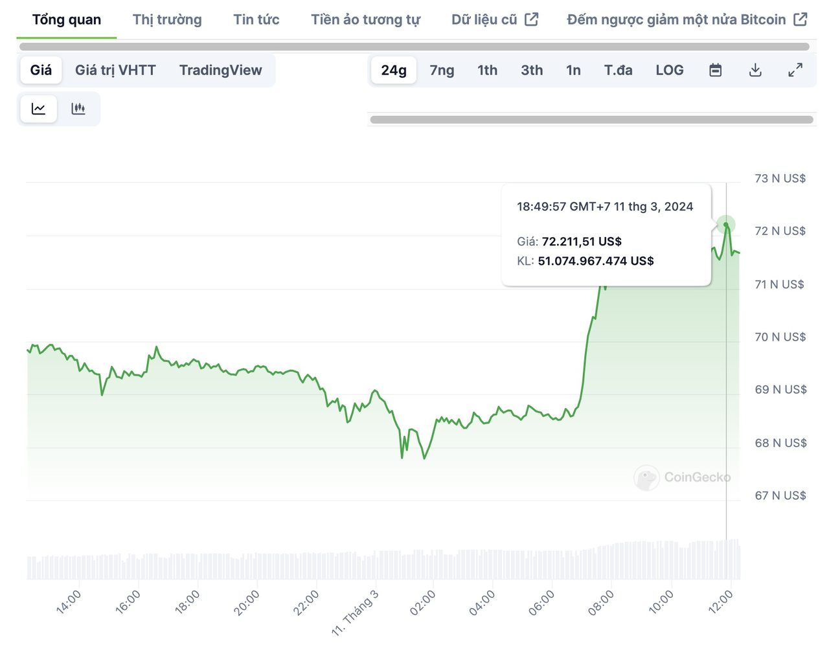The width and height of the screenshot is (829, 645).
Task: Click the horizontal scrollbar under the tabs
Action: pyautogui.click(x=414, y=47)
